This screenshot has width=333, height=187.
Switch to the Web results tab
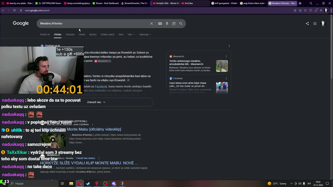pyautogui.click(x=121, y=35)
